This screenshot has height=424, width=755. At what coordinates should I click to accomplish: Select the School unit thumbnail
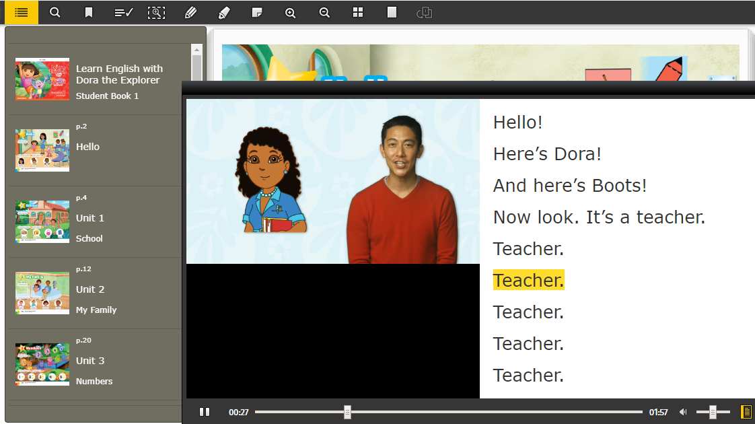point(42,221)
